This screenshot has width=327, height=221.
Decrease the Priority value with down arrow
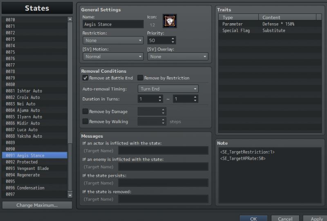click(x=173, y=42)
